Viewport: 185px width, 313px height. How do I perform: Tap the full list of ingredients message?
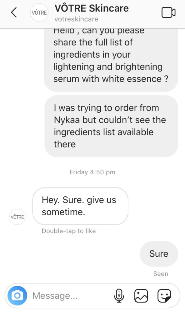111,60
